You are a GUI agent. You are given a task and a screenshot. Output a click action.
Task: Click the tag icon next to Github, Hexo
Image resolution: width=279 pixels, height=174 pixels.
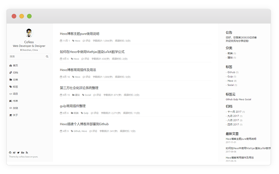pyautogui.click(x=72, y=131)
